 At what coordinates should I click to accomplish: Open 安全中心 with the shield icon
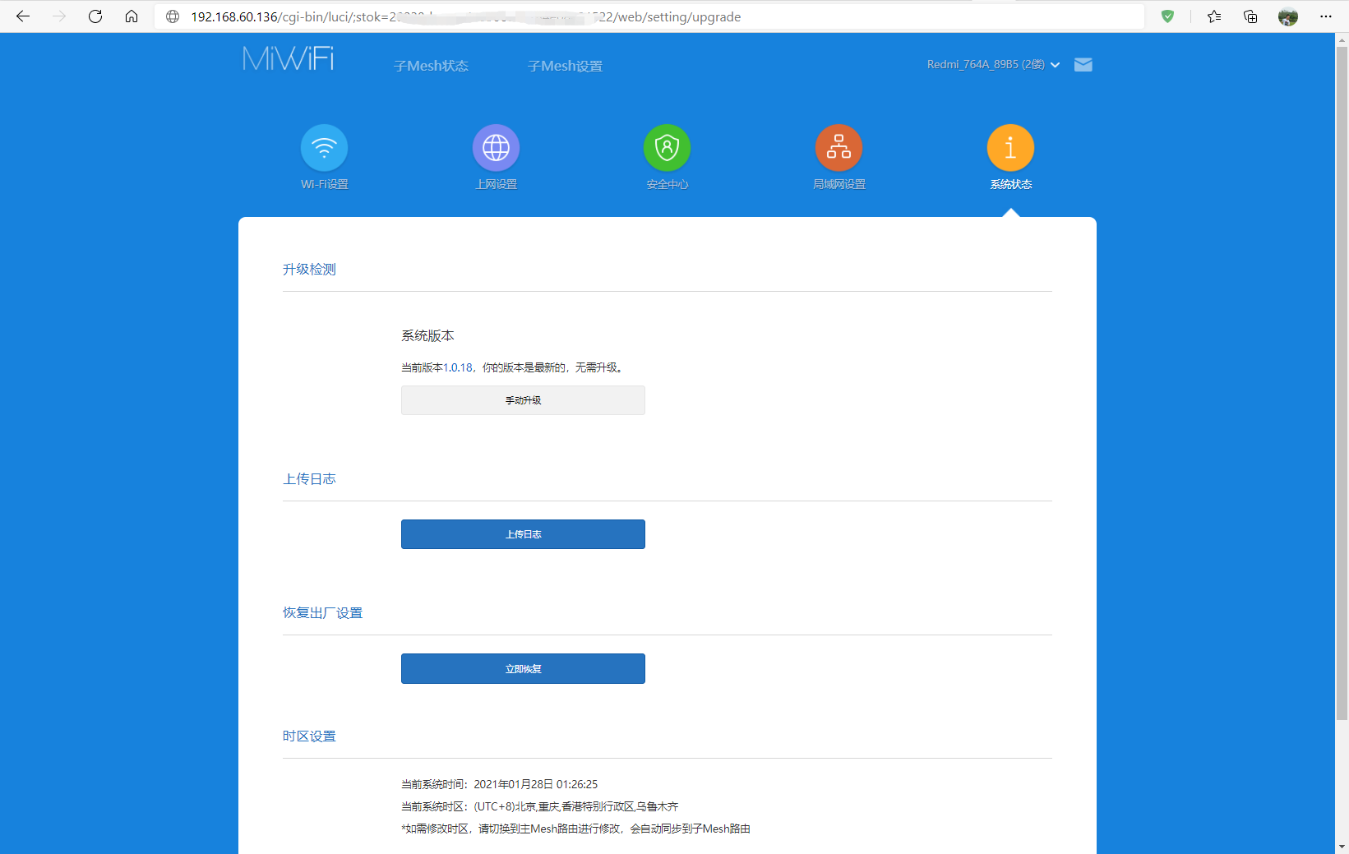tap(667, 148)
